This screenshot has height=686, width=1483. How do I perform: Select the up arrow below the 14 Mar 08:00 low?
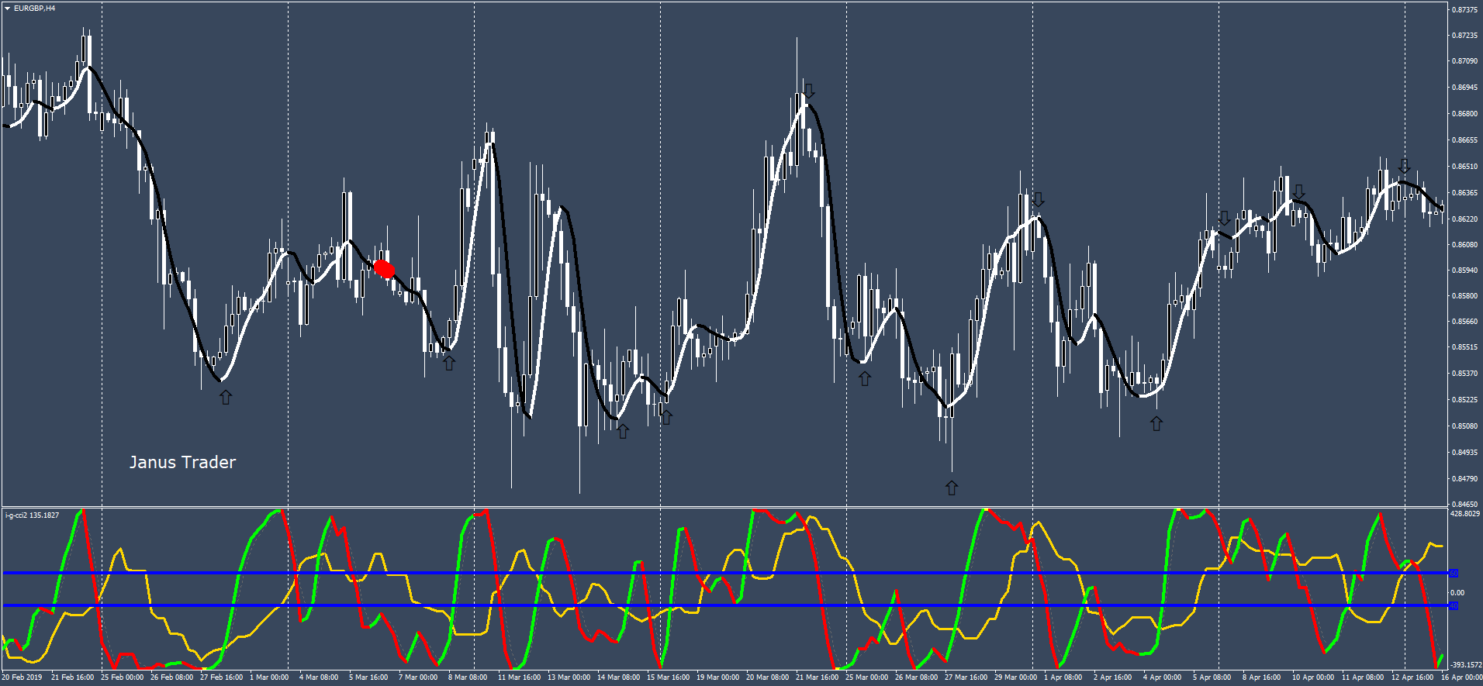(623, 431)
